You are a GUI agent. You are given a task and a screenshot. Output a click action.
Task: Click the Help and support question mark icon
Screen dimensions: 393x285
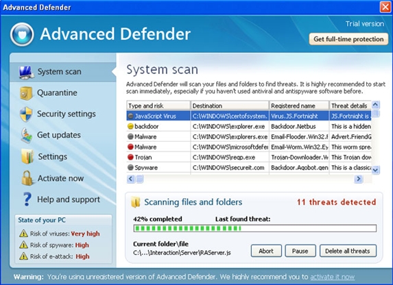point(27,199)
